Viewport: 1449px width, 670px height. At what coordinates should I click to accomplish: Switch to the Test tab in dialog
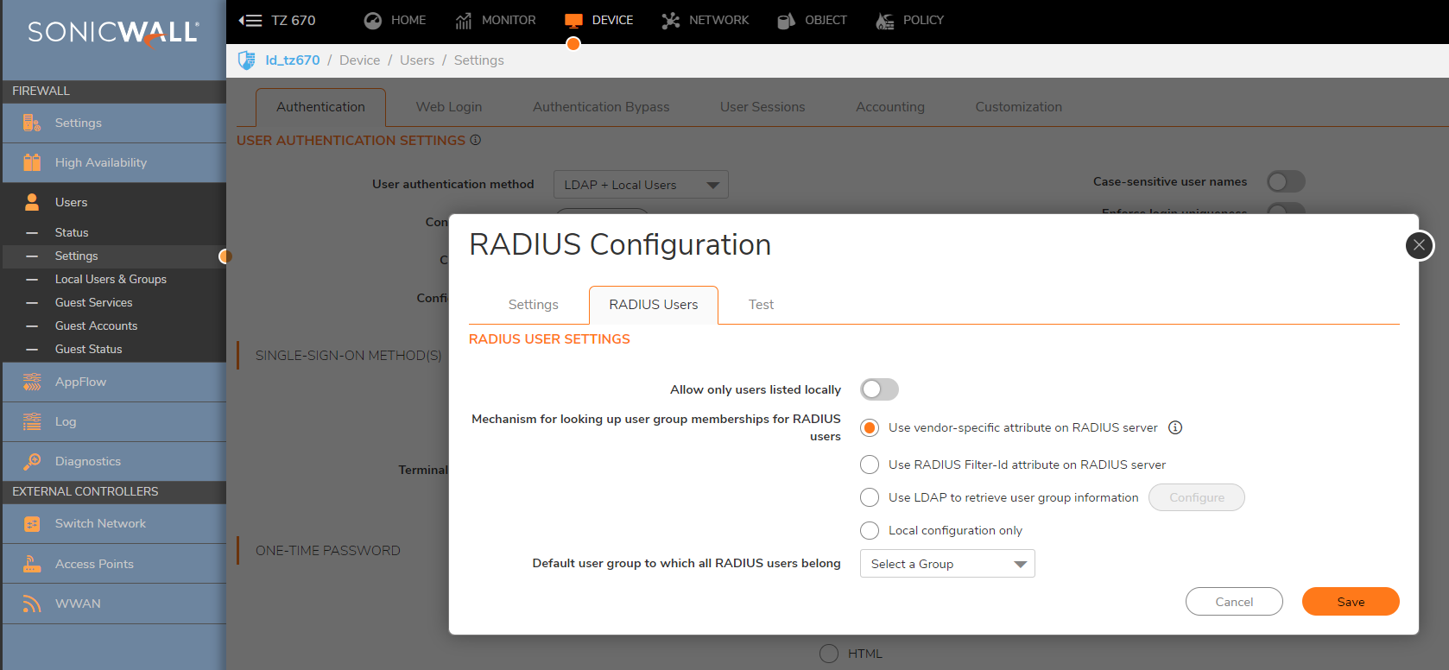click(x=761, y=305)
